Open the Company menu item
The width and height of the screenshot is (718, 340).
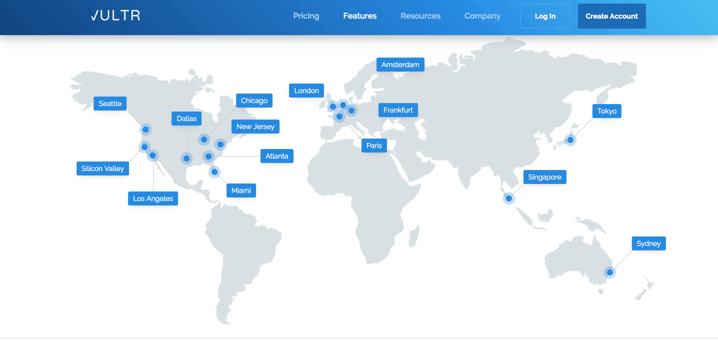482,16
